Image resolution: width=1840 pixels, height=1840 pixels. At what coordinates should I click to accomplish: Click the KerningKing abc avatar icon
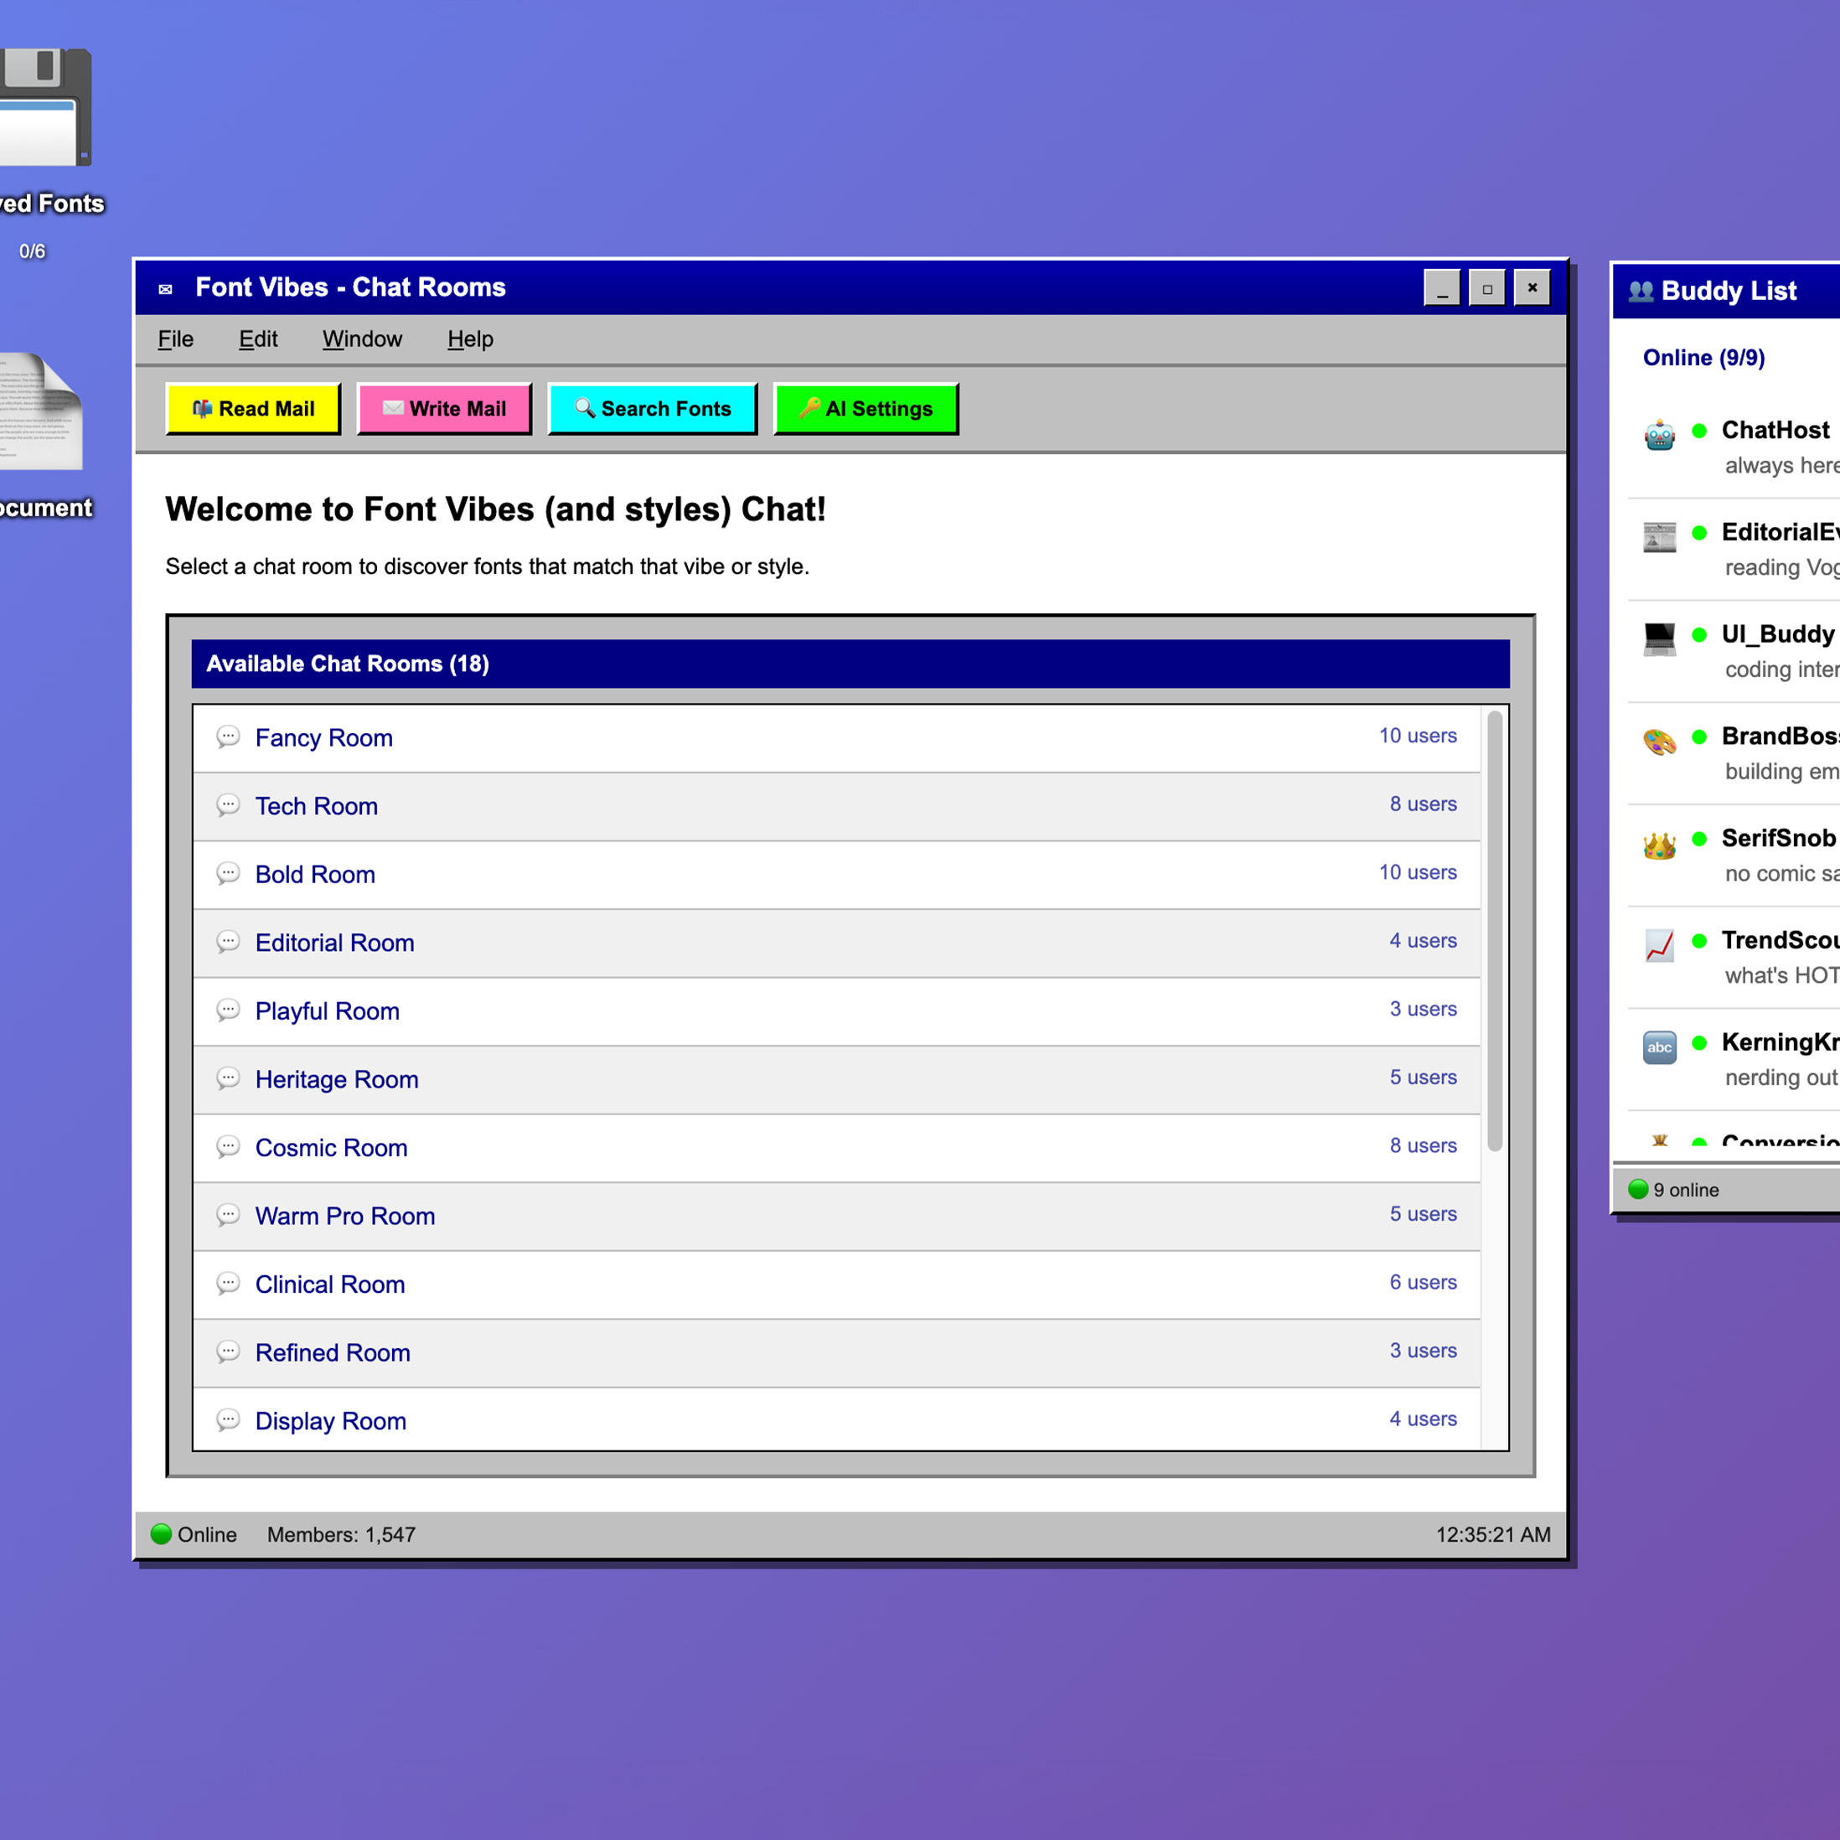[1659, 1047]
